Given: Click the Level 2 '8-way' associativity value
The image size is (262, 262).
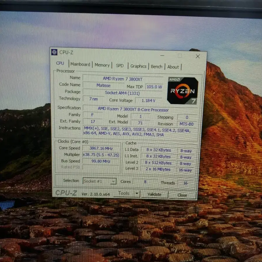Looking at the screenshot, I should point(185,163).
